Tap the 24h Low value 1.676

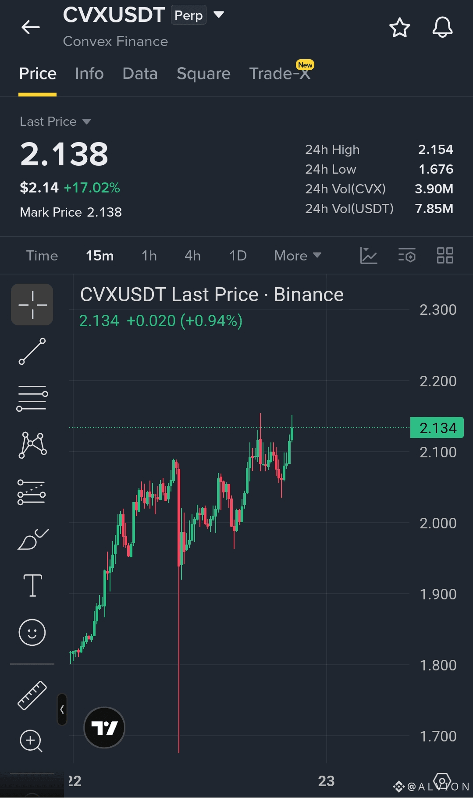point(436,169)
